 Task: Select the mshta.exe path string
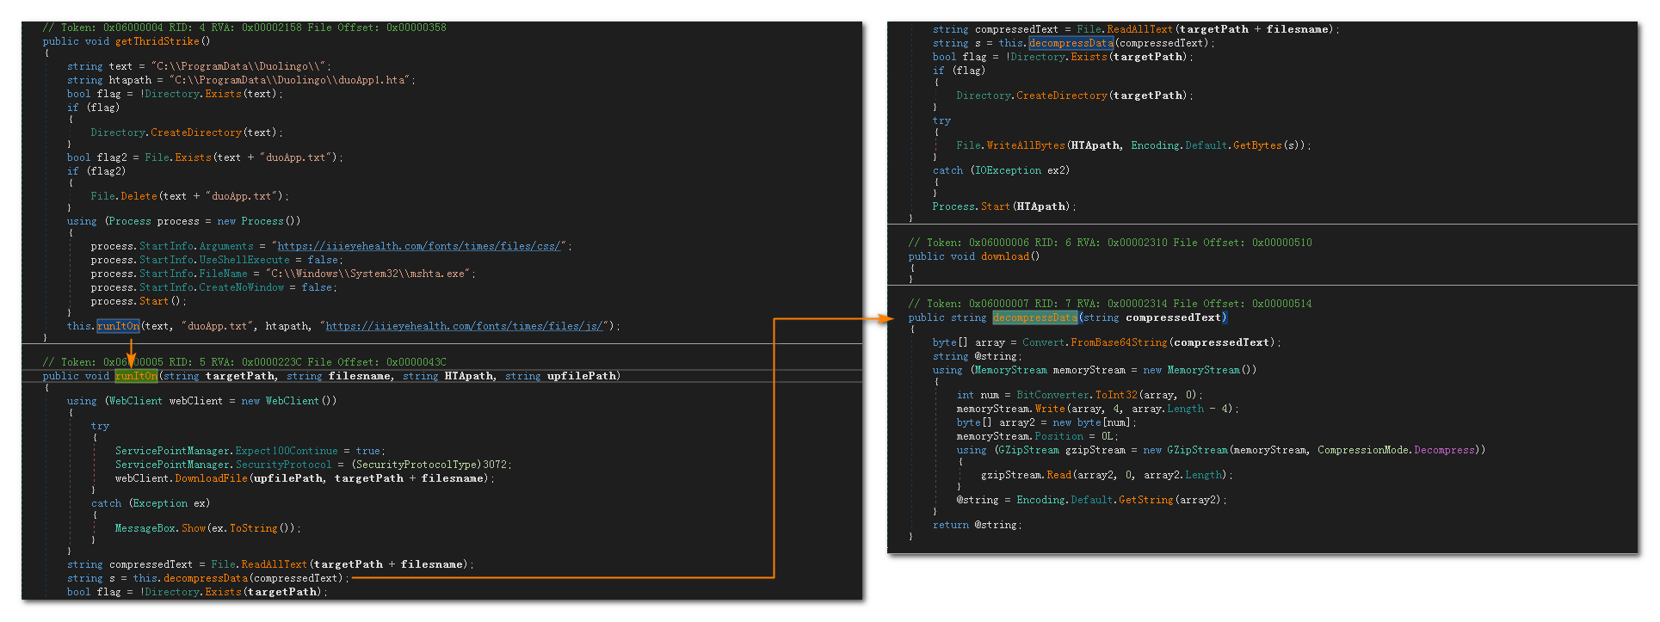[x=370, y=274]
